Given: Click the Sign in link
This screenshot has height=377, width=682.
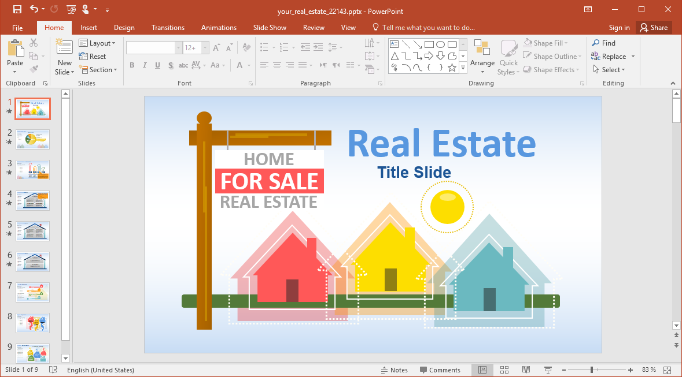Looking at the screenshot, I should tap(620, 27).
